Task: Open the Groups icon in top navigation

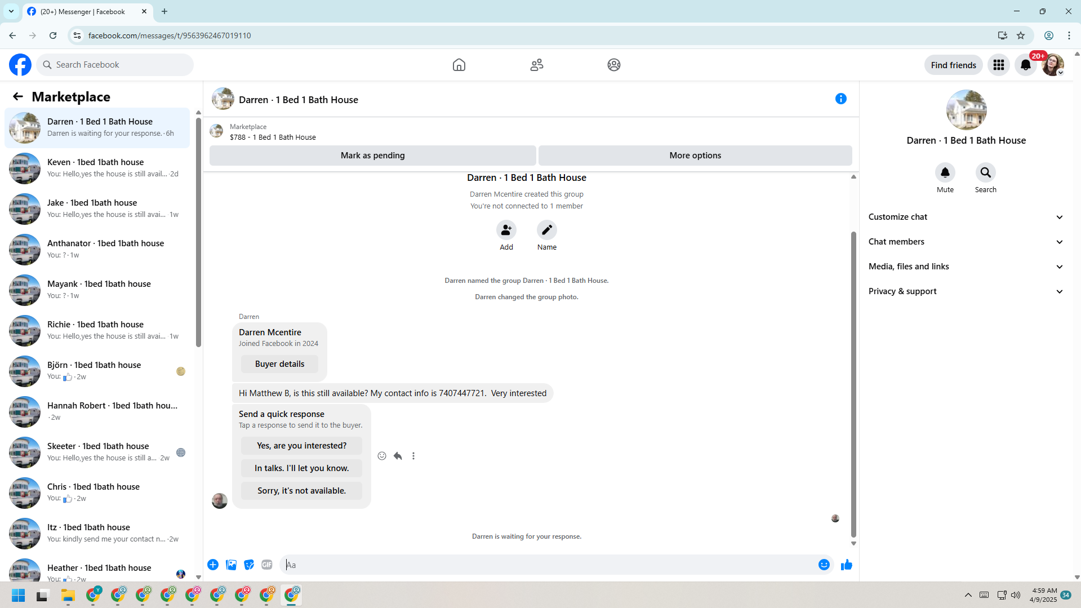Action: point(614,65)
